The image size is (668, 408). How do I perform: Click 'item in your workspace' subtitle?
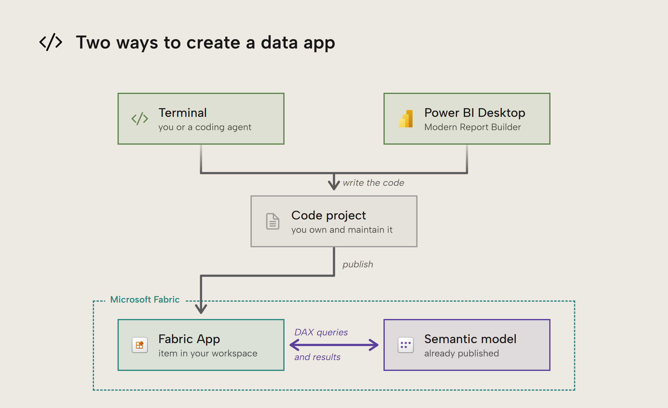click(208, 353)
